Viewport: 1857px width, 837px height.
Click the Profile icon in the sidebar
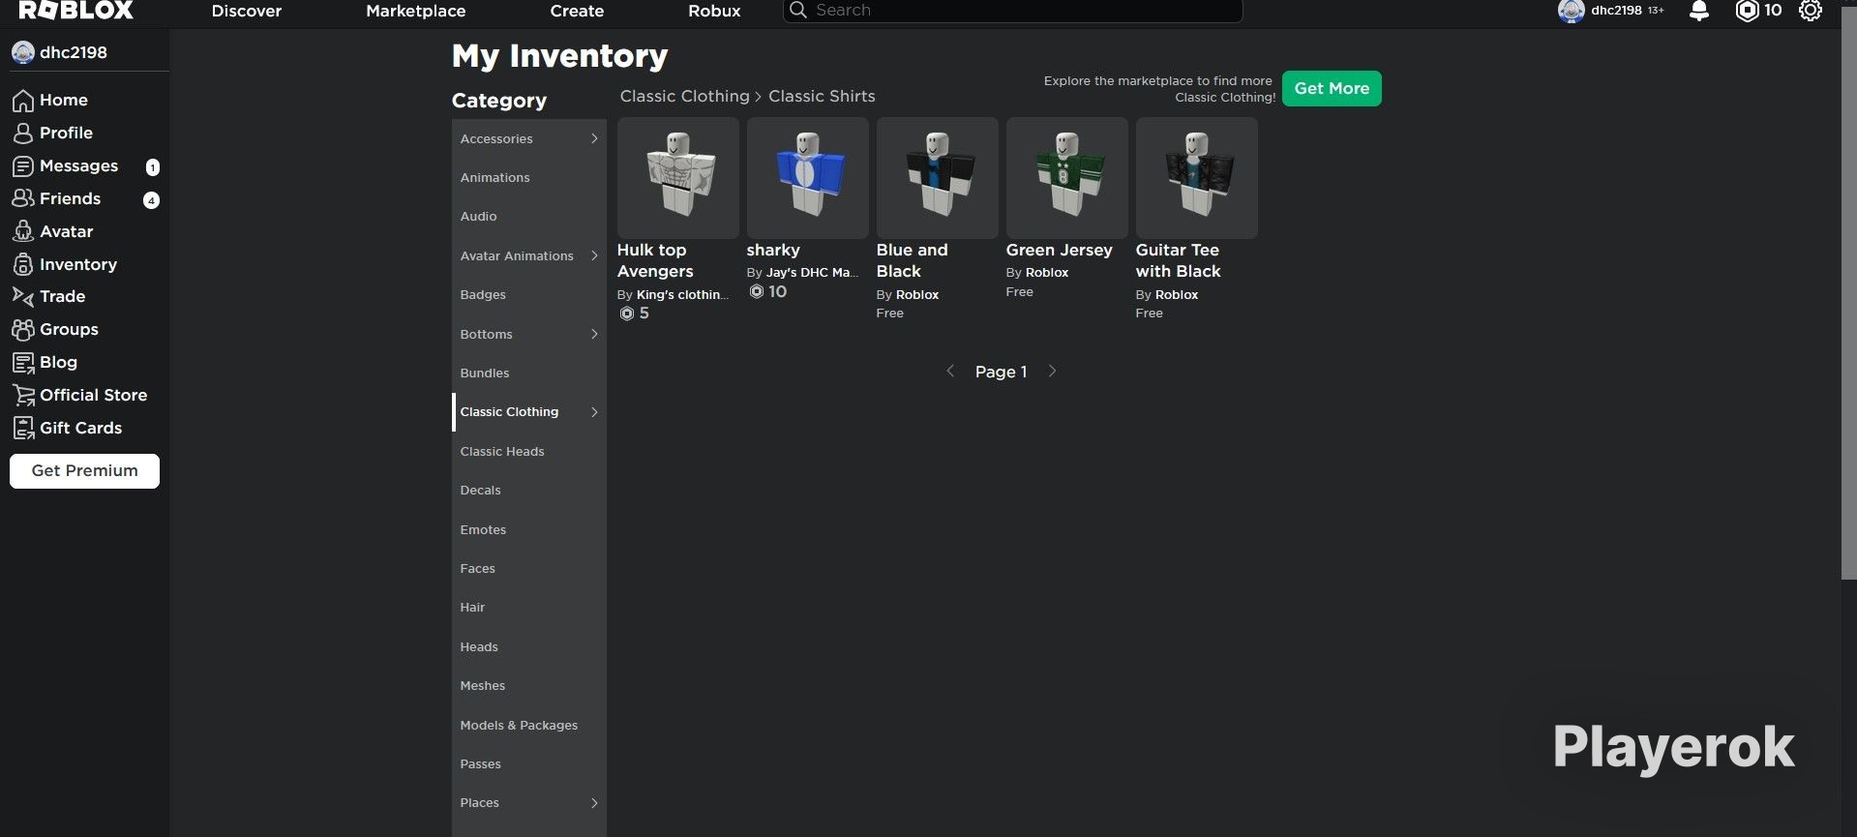(x=23, y=134)
